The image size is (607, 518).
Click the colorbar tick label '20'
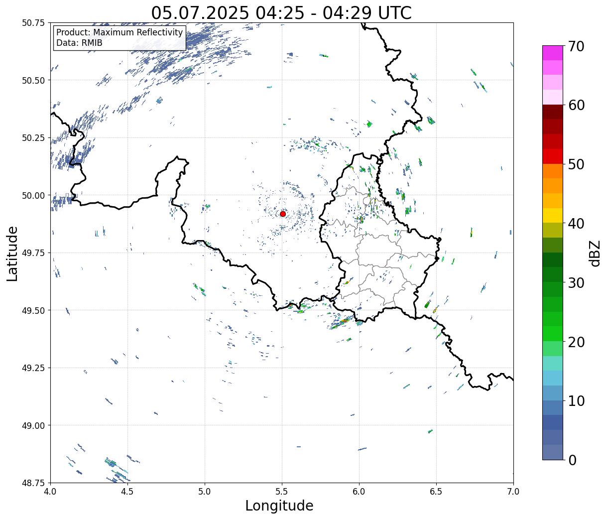coord(576,342)
